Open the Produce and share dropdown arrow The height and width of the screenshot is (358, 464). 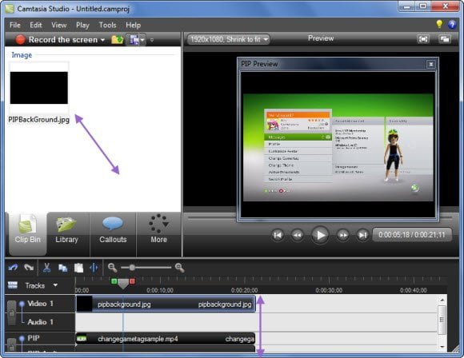[x=142, y=40]
